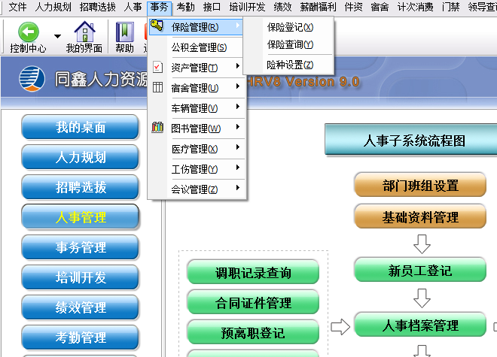This screenshot has height=357, width=497.
Task: Click the green 控制中心 back-arrow icon
Action: click(x=28, y=32)
